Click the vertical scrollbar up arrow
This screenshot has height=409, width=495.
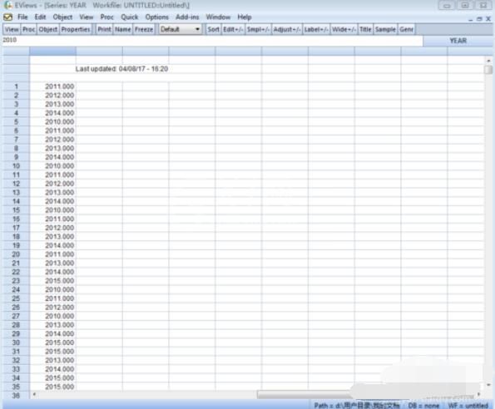(x=488, y=60)
